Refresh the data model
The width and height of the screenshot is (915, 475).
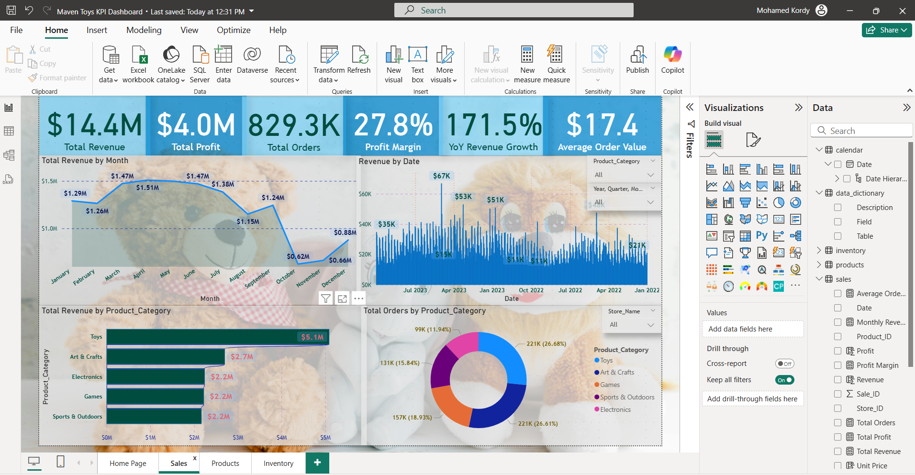click(359, 60)
